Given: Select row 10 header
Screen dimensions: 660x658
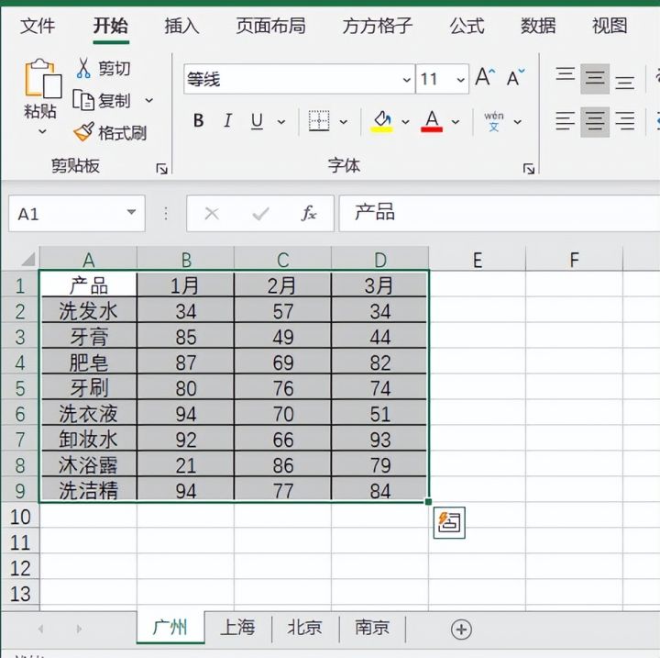Looking at the screenshot, I should [x=20, y=517].
